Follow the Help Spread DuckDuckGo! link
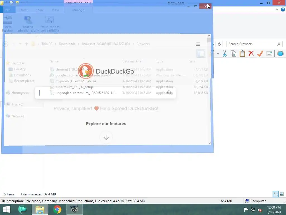 [x=129, y=108]
